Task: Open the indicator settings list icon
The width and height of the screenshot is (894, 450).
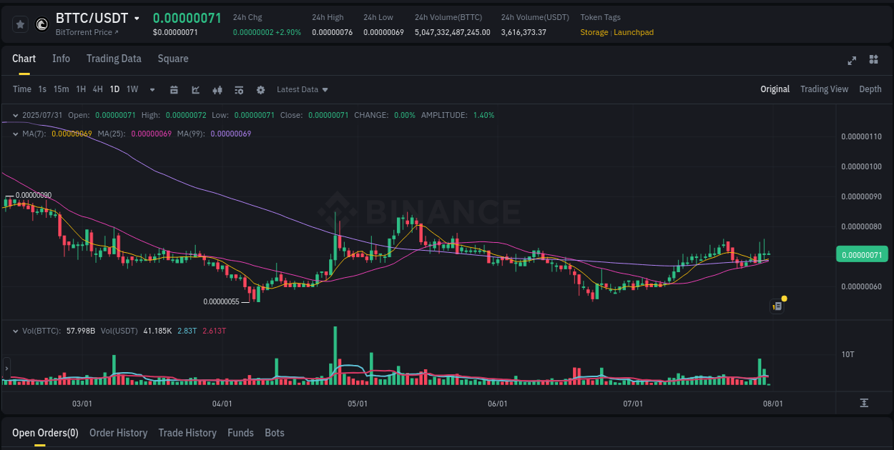Action: [238, 89]
